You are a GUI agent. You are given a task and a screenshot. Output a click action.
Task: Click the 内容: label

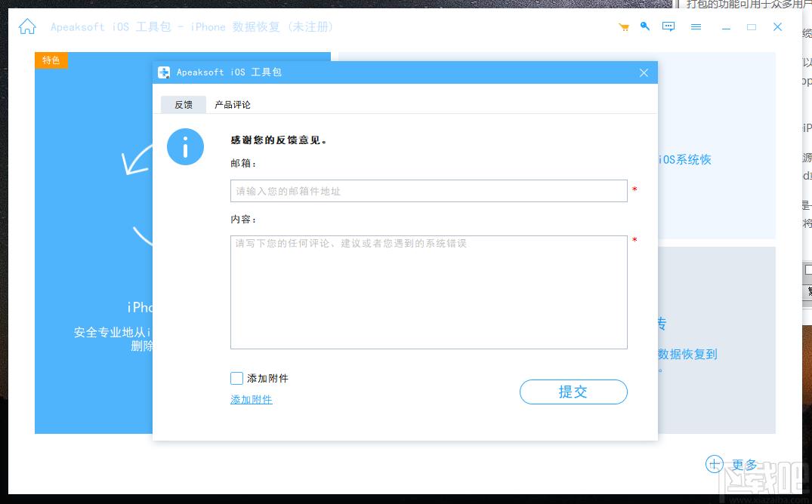coord(243,220)
